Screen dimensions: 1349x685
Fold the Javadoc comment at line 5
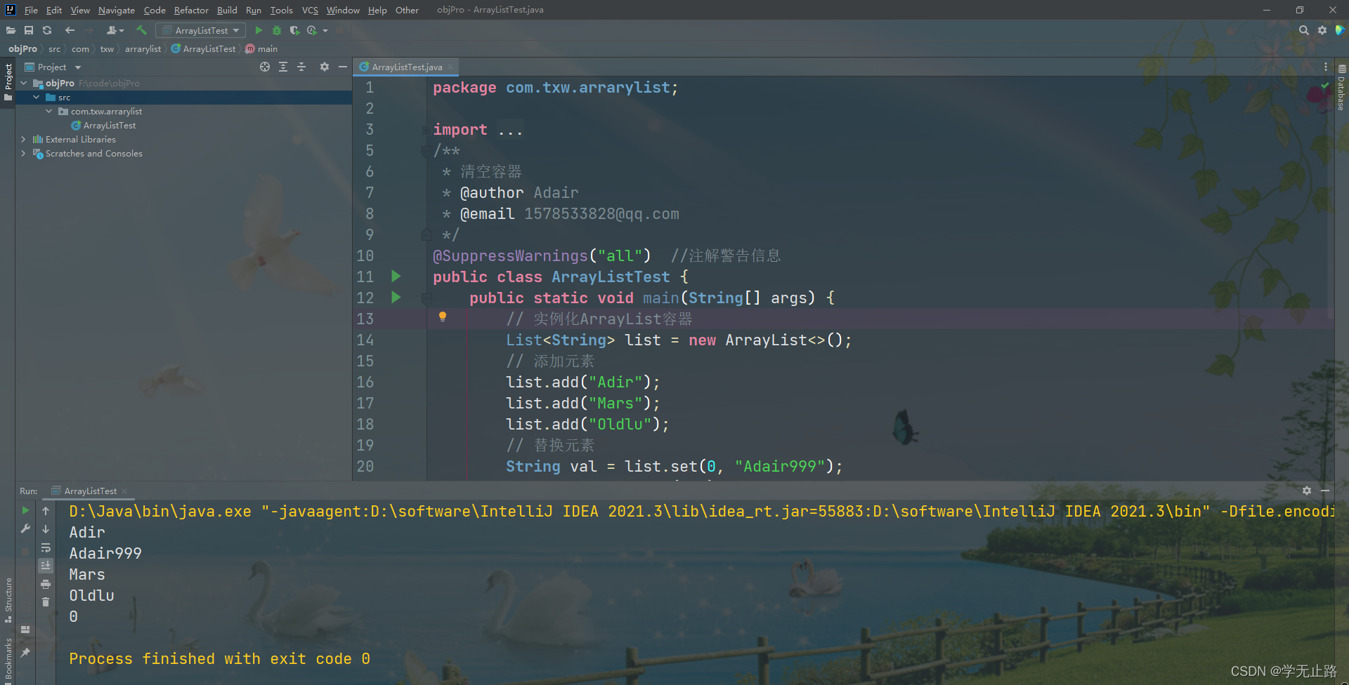tap(426, 150)
